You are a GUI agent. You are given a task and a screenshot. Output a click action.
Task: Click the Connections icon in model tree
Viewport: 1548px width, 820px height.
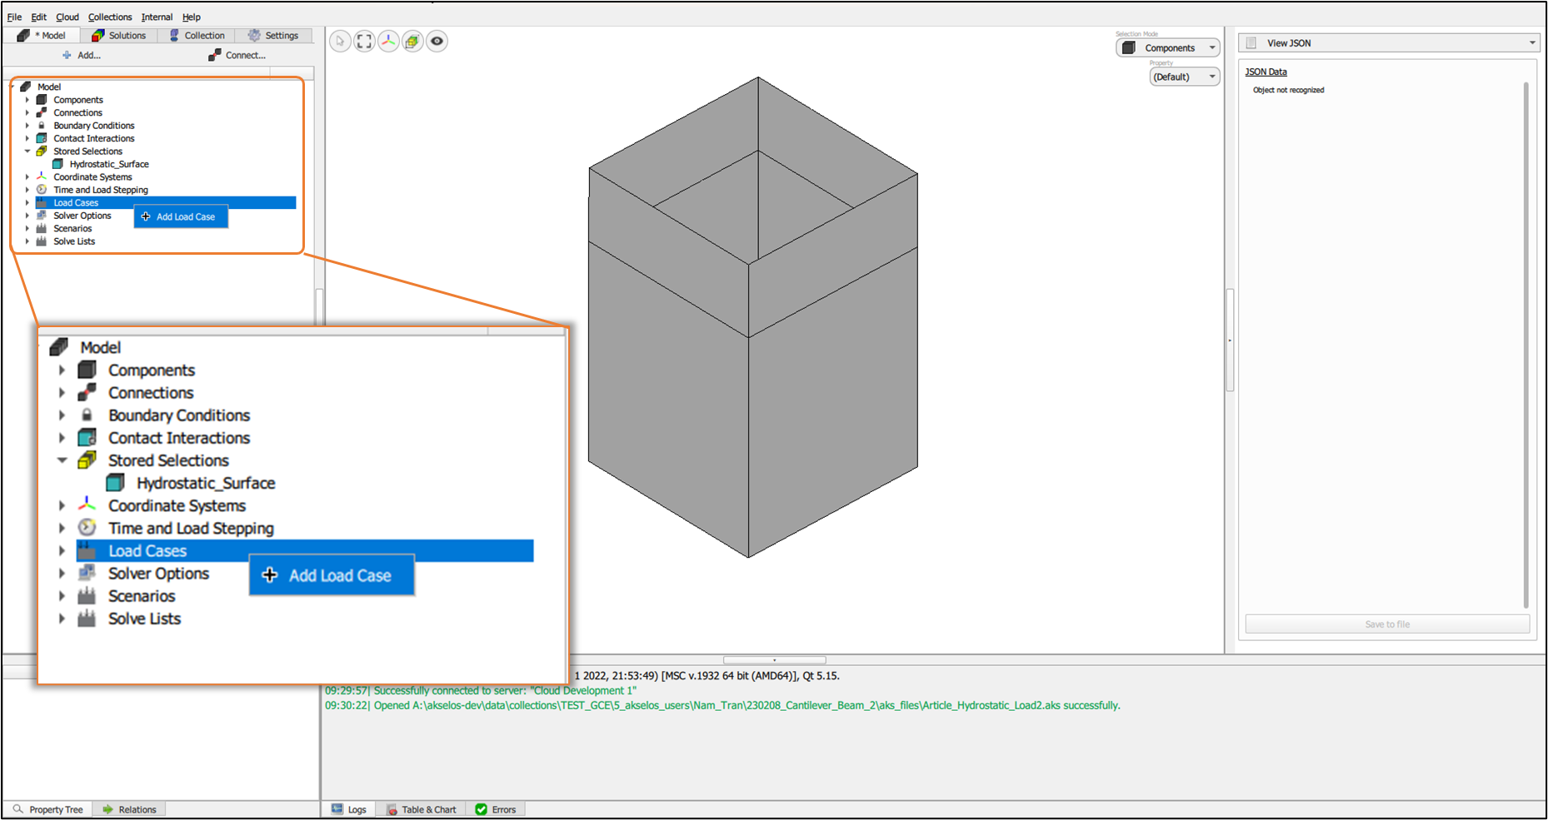click(42, 112)
